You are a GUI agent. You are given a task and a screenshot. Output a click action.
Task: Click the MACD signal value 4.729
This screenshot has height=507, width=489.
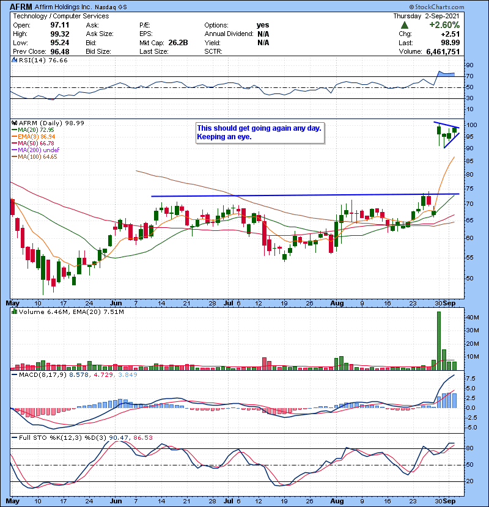click(103, 375)
